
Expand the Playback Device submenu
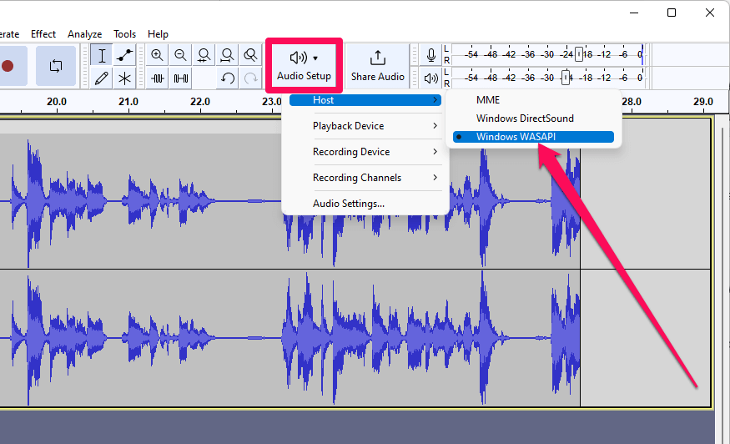pyautogui.click(x=365, y=126)
